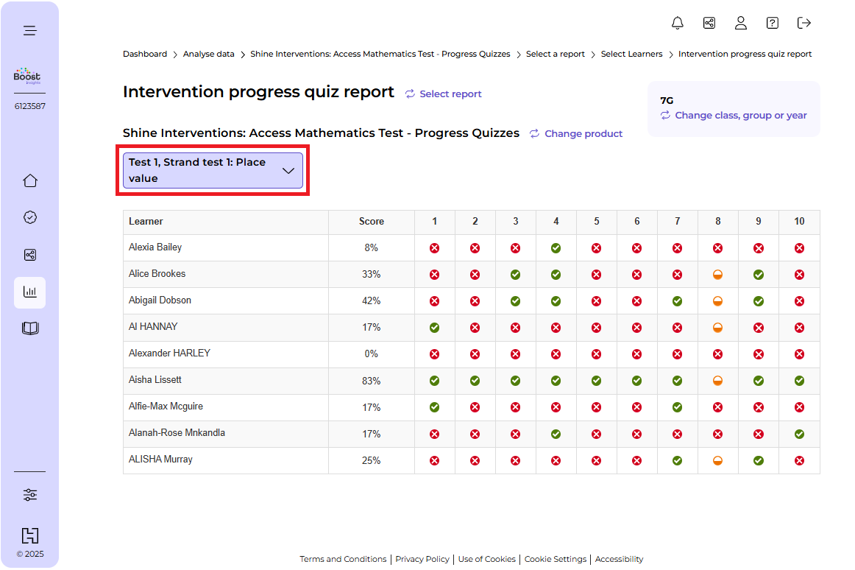The height and width of the screenshot is (570, 855).
Task: Open the hamburger menu in sidebar
Action: [29, 31]
